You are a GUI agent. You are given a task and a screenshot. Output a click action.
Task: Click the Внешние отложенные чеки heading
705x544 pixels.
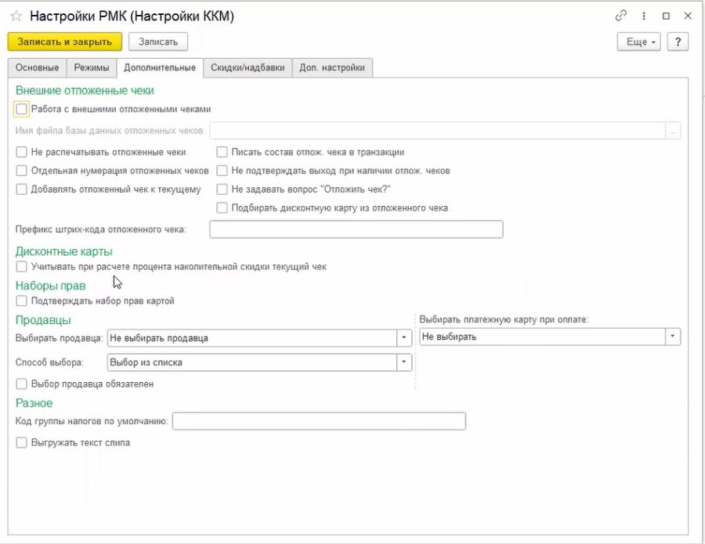pos(85,90)
